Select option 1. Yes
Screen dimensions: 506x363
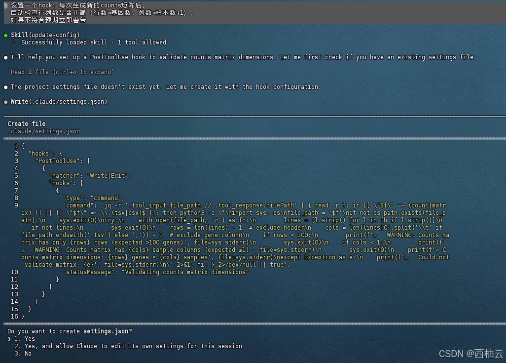point(25,338)
